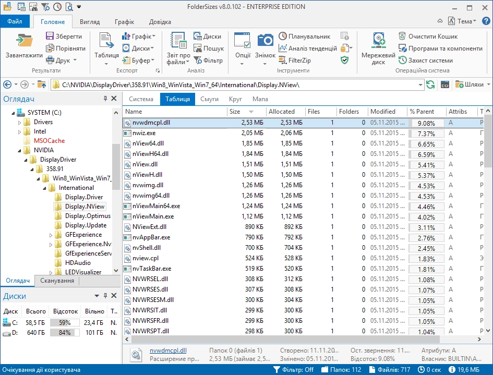This screenshot has height=375, width=493.
Task: Click the Знімок snapshot camera icon
Action: pyautogui.click(x=266, y=41)
